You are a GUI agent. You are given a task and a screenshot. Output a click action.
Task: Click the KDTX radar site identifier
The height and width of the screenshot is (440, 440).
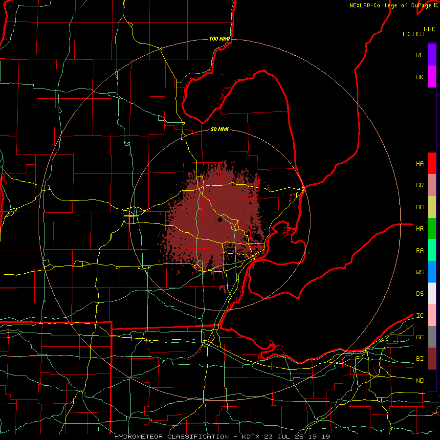[251, 437]
